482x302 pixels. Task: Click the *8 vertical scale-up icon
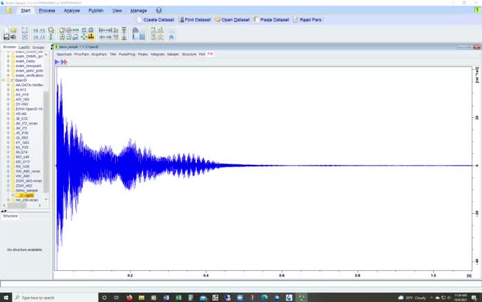point(36,30)
